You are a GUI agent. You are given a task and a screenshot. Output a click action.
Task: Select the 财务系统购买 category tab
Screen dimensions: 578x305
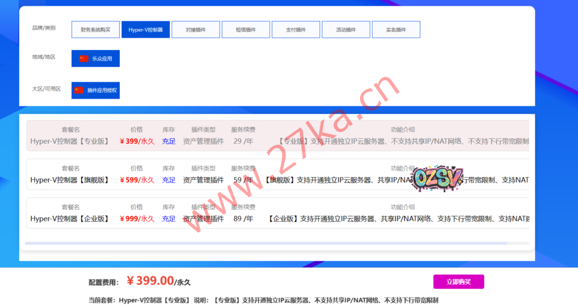coord(95,29)
